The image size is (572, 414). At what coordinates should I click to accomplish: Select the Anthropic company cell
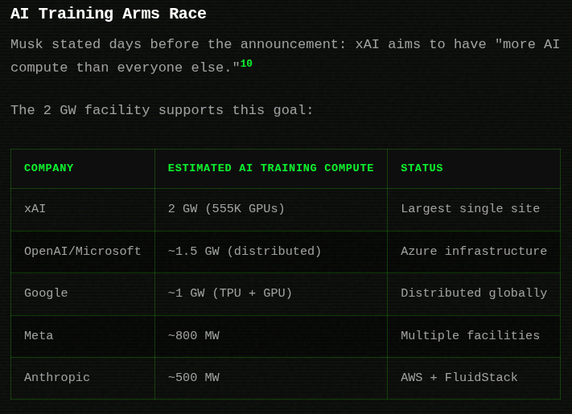pos(57,378)
